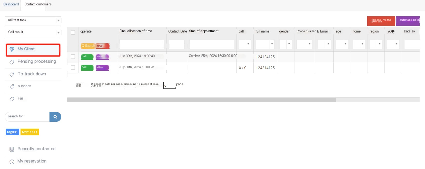
Task: Filter by the blue tag001 tag
Action: [12, 132]
